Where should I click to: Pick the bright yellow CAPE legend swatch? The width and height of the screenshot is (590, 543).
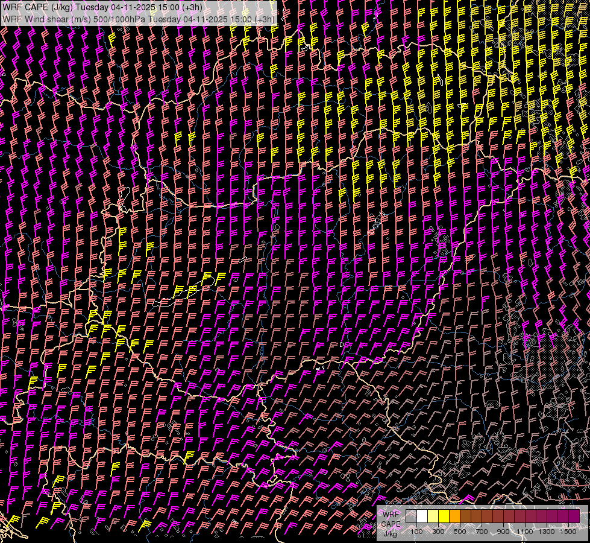[444, 516]
